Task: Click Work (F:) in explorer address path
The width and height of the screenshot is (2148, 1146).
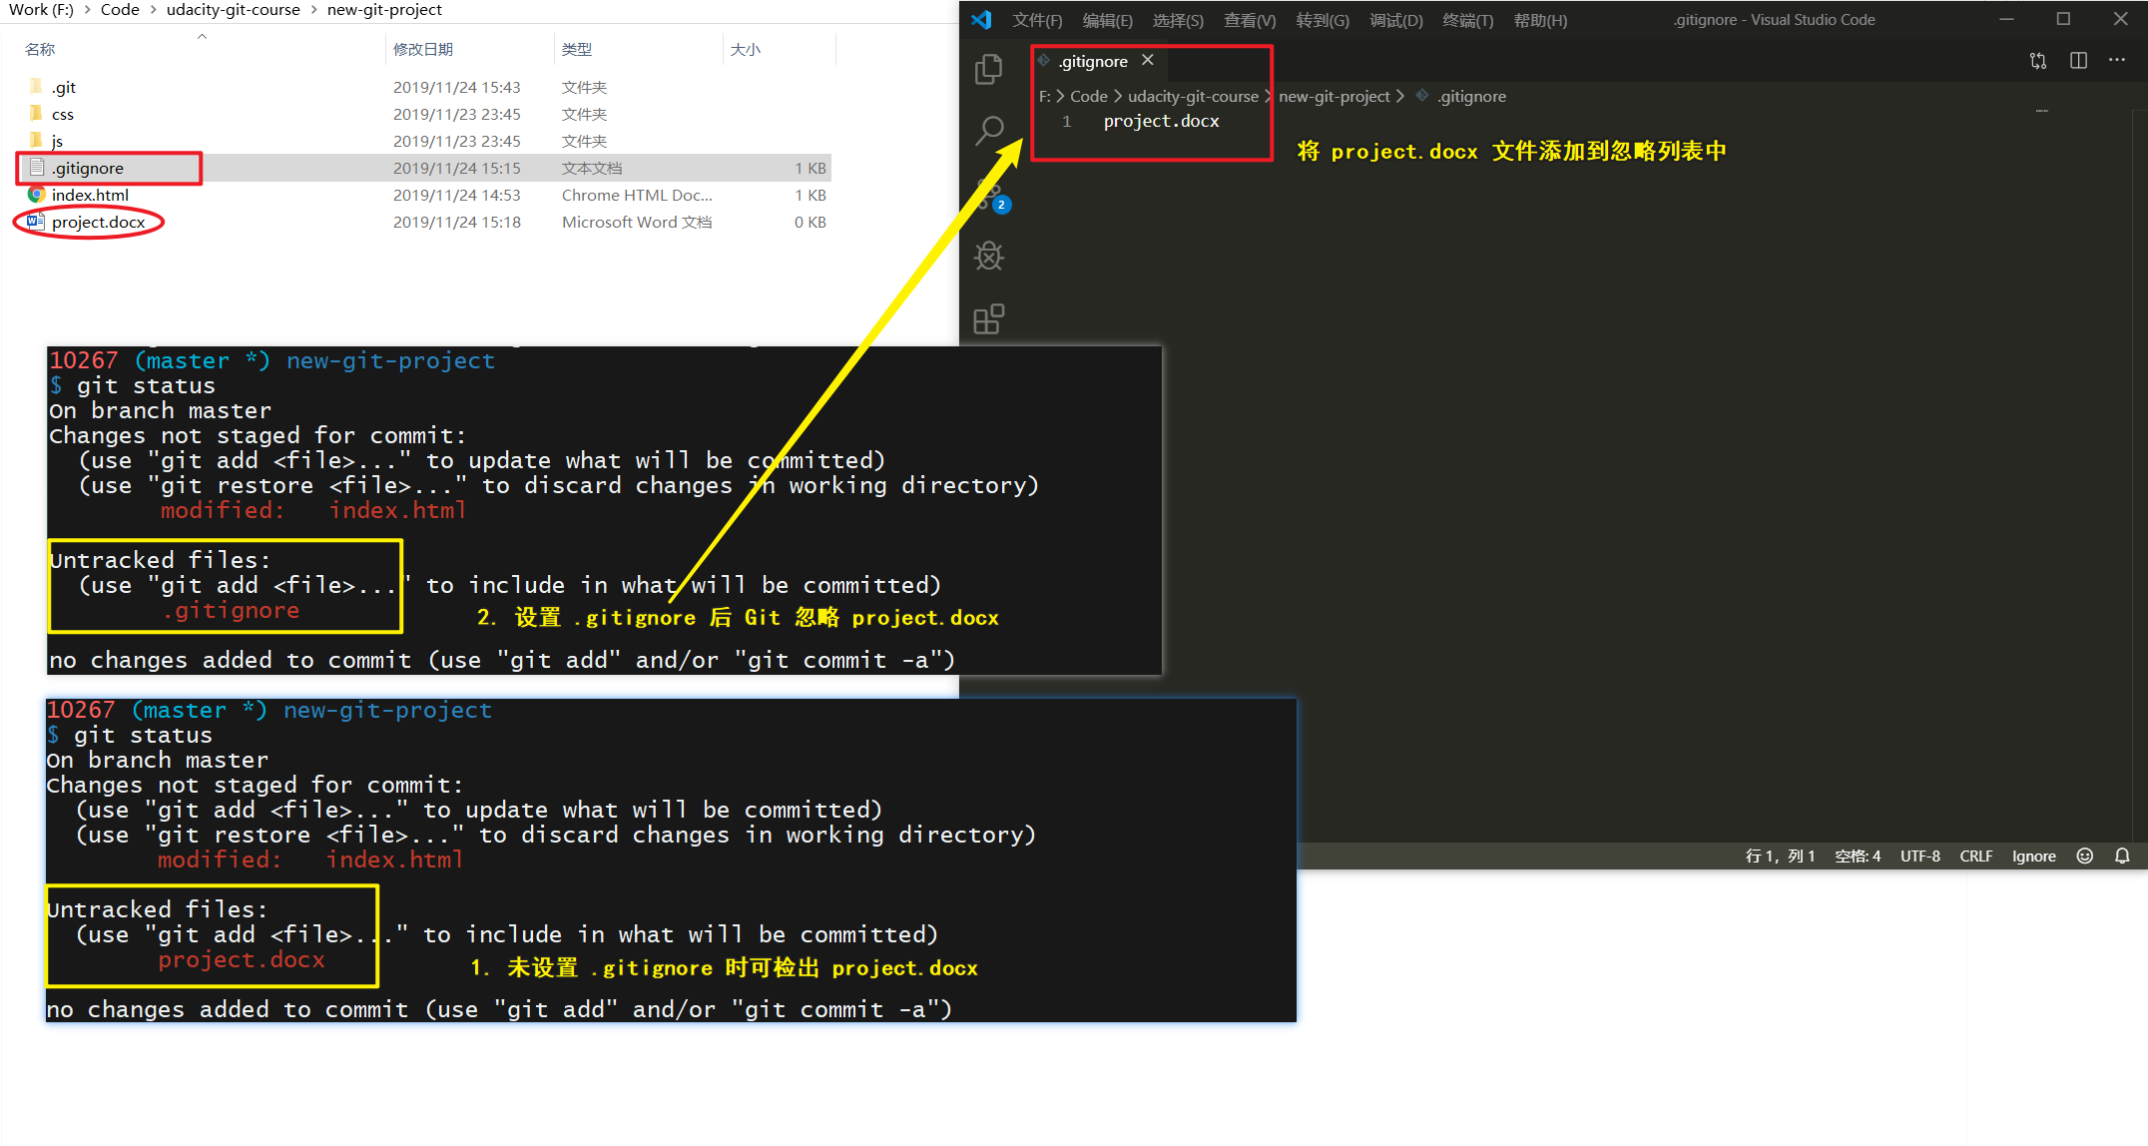Action: [41, 10]
